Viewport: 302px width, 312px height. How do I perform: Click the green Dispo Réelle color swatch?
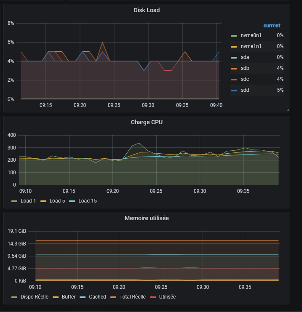point(14,297)
